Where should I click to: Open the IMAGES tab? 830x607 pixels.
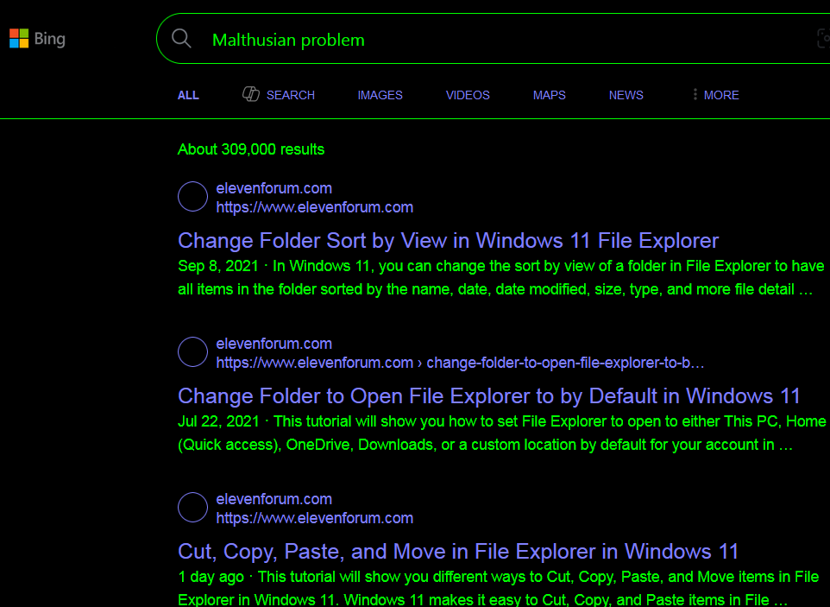380,95
